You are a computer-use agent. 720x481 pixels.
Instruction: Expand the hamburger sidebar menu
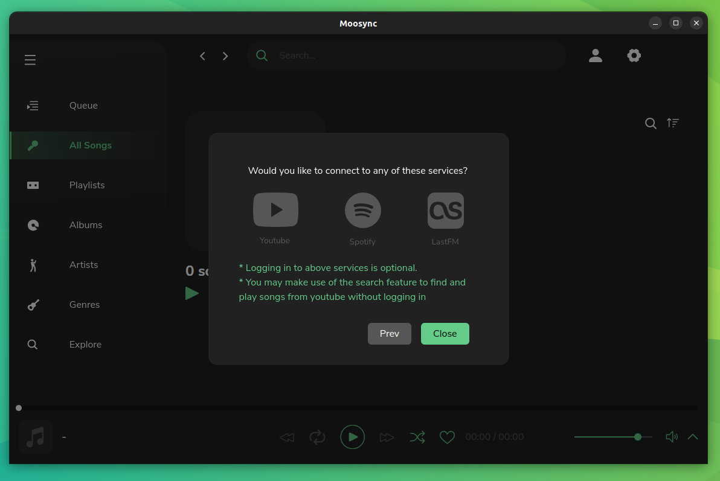(30, 60)
